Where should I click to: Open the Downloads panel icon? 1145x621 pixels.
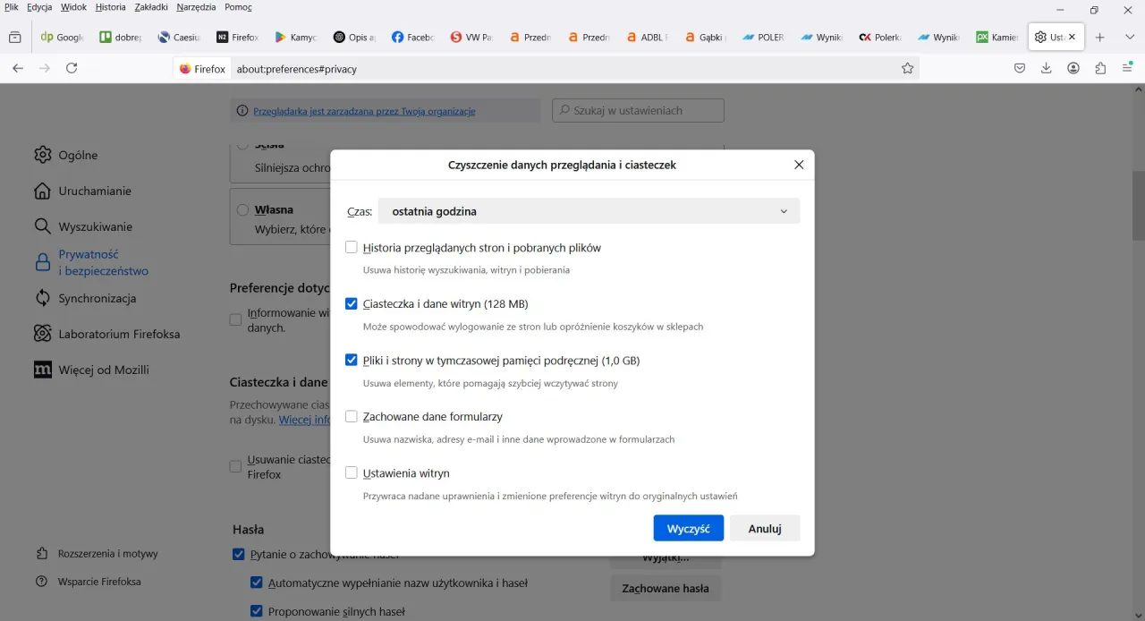[1046, 68]
